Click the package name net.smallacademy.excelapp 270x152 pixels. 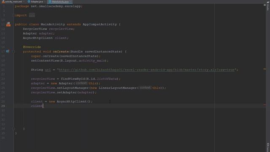[x=56, y=6]
